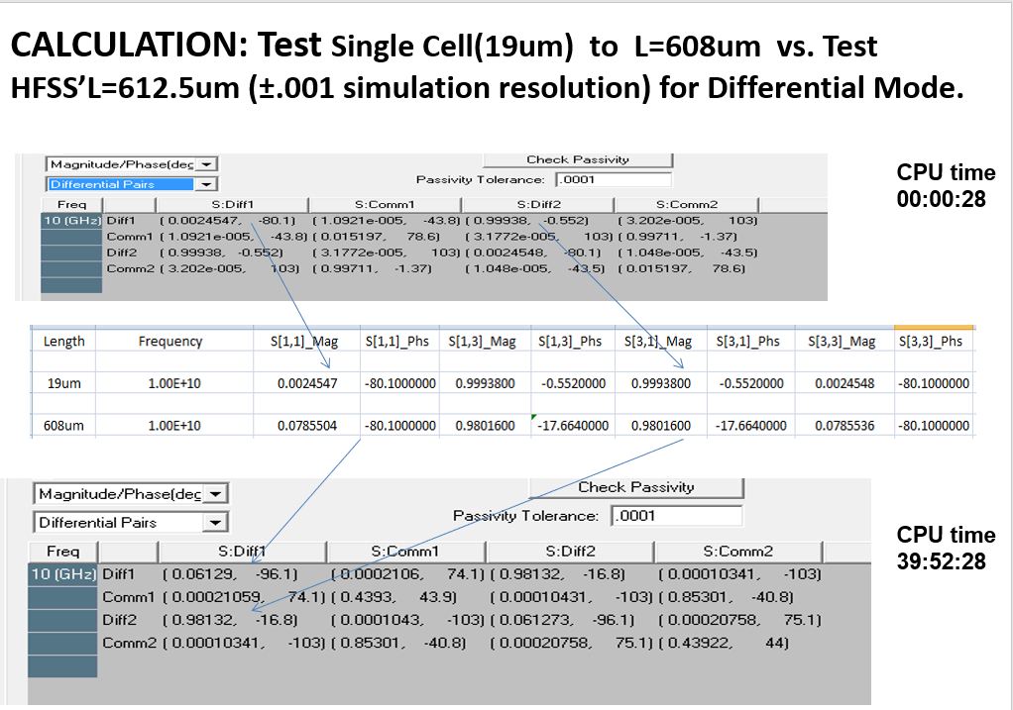Click the Length column header in spreadsheet
This screenshot has width=1013, height=710.
pyautogui.click(x=63, y=341)
